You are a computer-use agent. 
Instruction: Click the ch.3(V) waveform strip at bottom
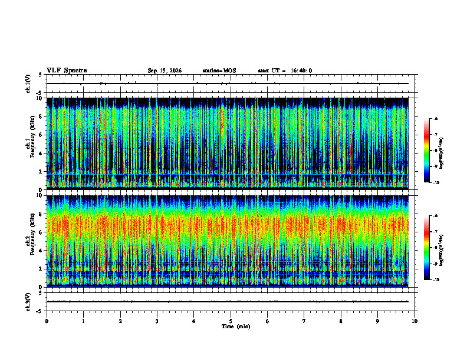point(228,302)
